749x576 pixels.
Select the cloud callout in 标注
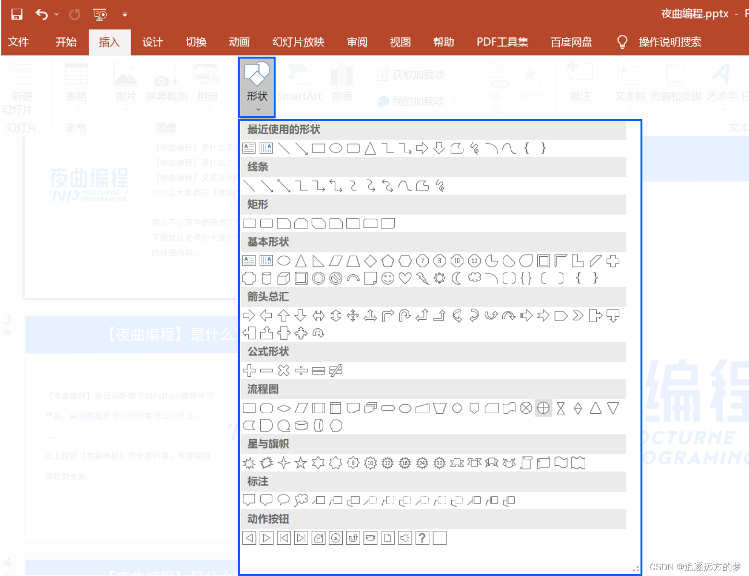pyautogui.click(x=301, y=500)
